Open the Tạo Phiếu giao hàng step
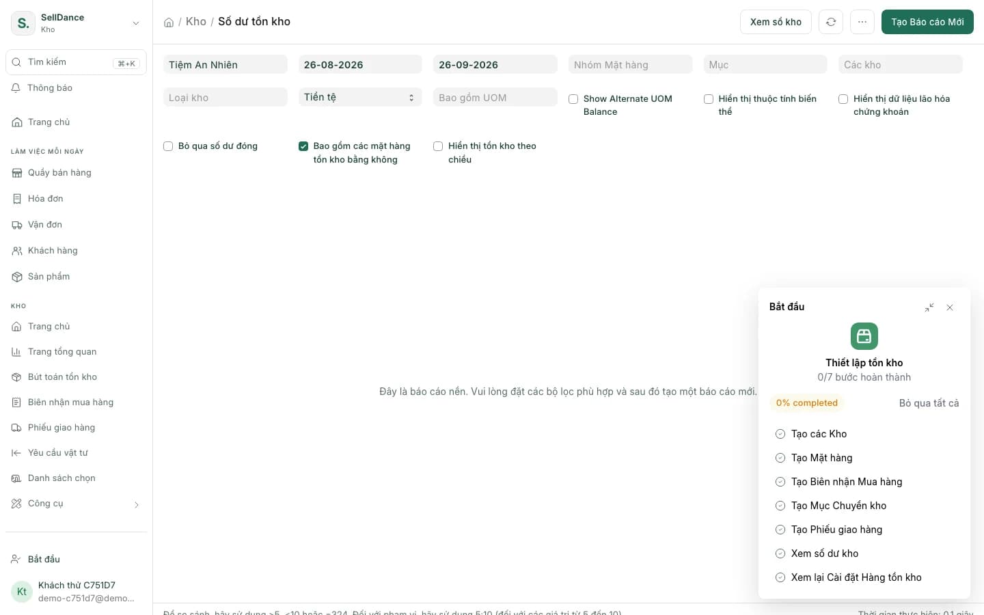The height and width of the screenshot is (615, 984). click(x=836, y=530)
